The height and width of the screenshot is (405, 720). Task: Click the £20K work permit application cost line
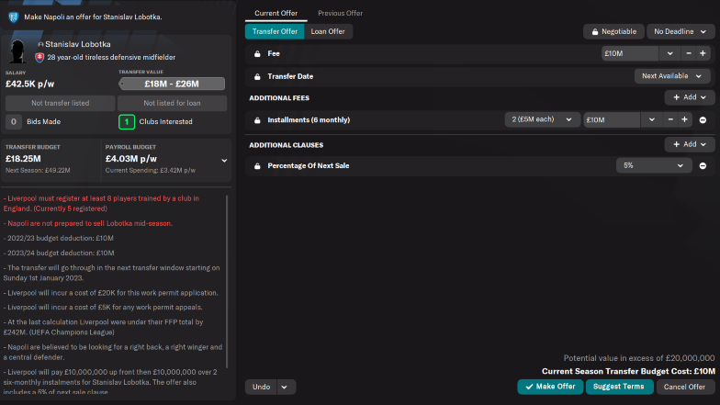coord(110,293)
